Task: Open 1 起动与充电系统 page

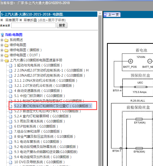Action: pos(38,65)
